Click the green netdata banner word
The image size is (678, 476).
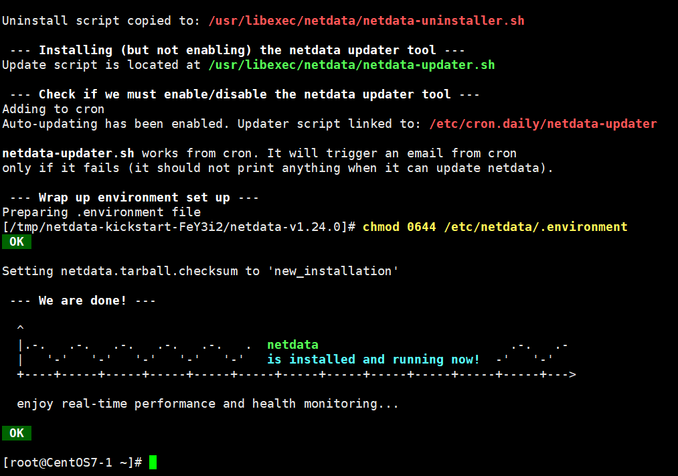[x=292, y=345]
